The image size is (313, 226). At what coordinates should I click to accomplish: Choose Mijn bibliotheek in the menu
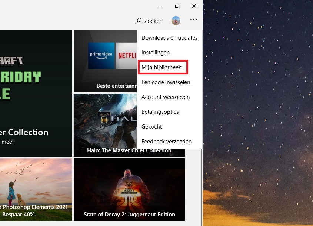pyautogui.click(x=170, y=67)
